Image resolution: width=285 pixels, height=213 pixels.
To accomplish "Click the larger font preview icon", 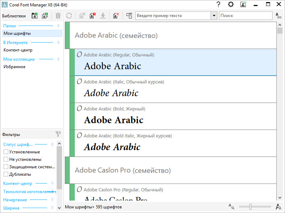I will tap(279, 207).
